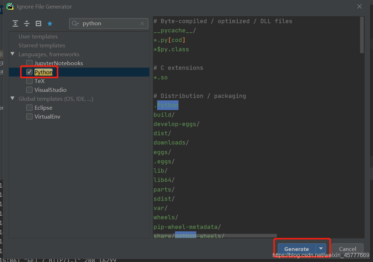Click the deselect all templates icon
This screenshot has width=373, height=262.
coord(38,23)
